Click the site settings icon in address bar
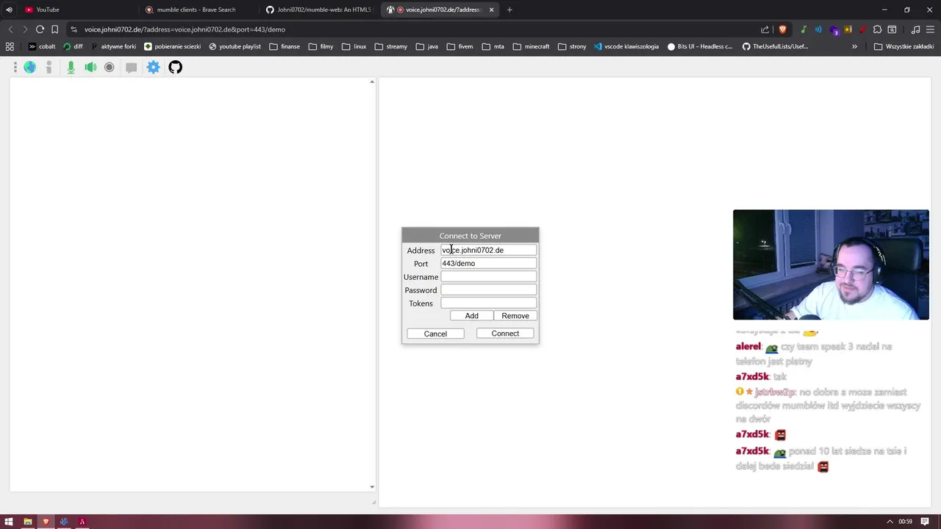The image size is (941, 529). click(74, 29)
